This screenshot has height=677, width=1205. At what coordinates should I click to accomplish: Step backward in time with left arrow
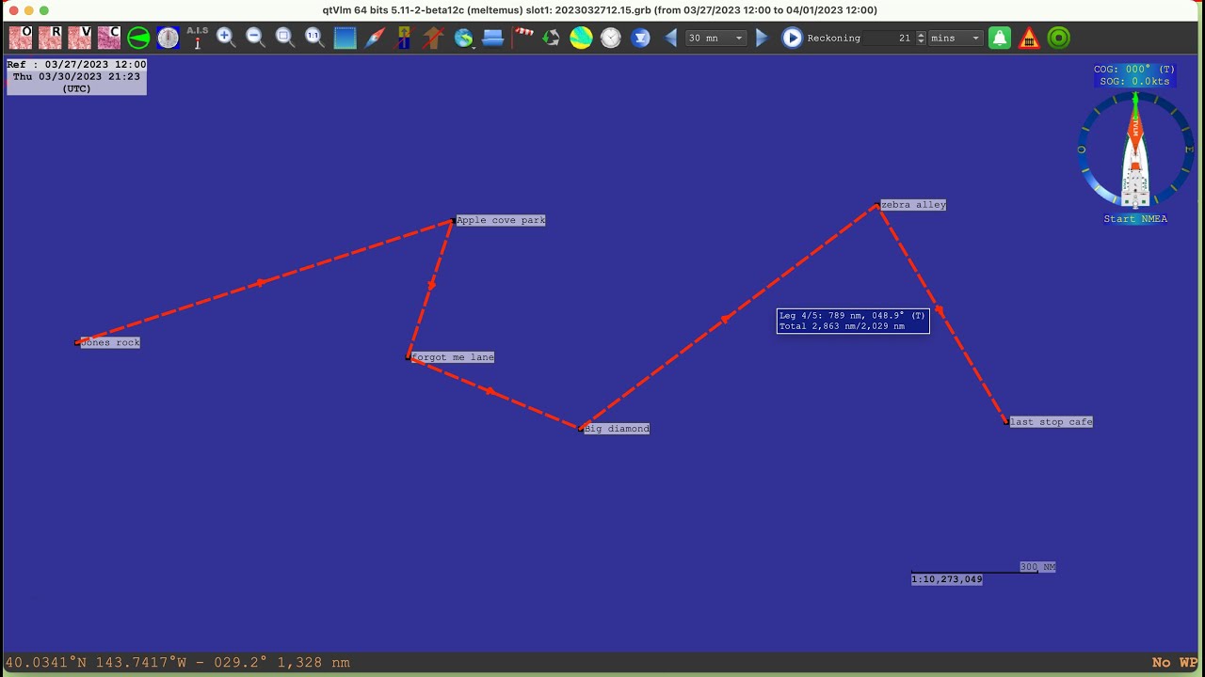click(670, 38)
